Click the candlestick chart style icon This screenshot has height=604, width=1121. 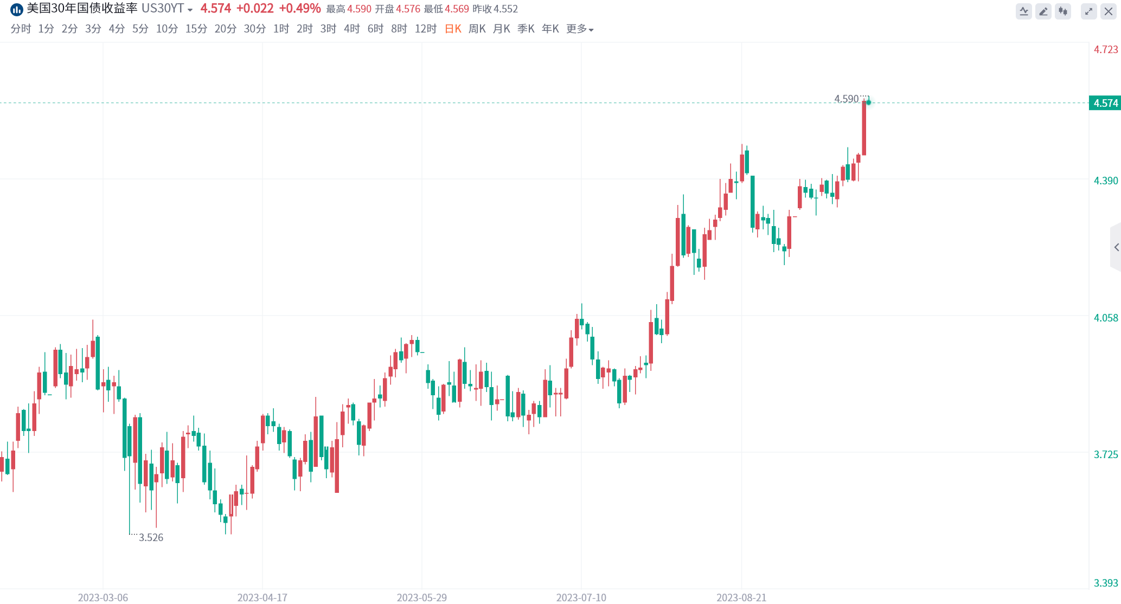(x=1063, y=11)
